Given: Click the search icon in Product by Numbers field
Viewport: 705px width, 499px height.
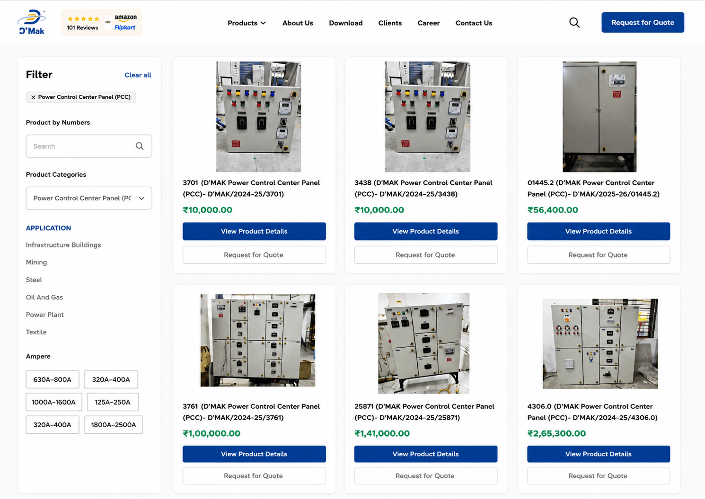Looking at the screenshot, I should coord(140,146).
